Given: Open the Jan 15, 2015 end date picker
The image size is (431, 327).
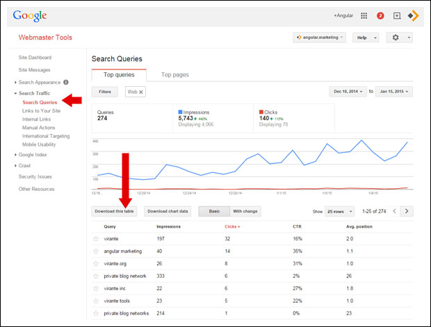Looking at the screenshot, I should (x=394, y=92).
